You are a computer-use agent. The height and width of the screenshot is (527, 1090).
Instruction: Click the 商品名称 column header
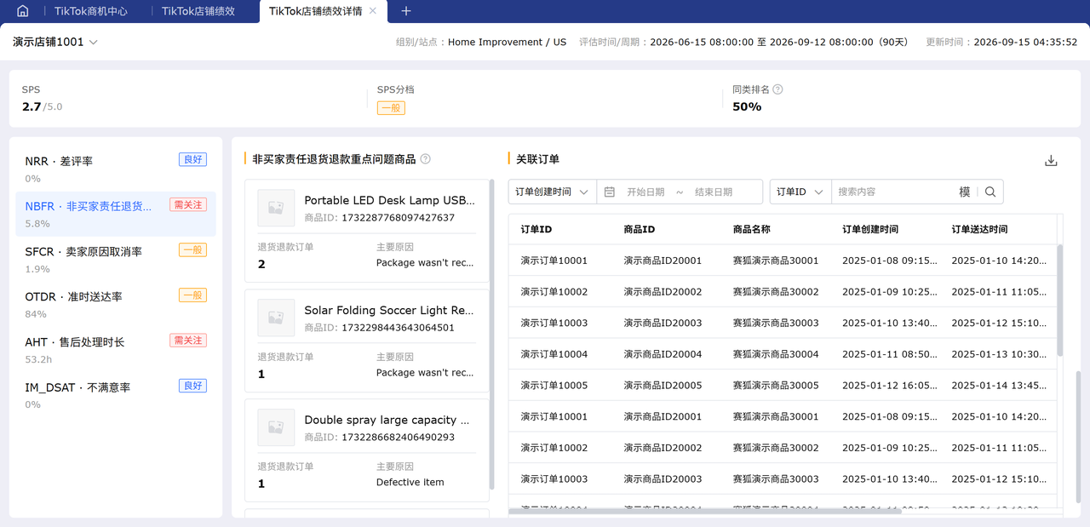point(752,230)
